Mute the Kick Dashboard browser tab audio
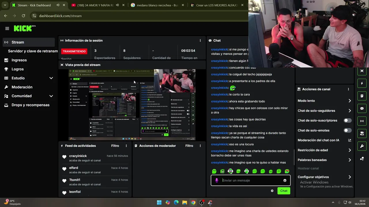 tap(58, 5)
